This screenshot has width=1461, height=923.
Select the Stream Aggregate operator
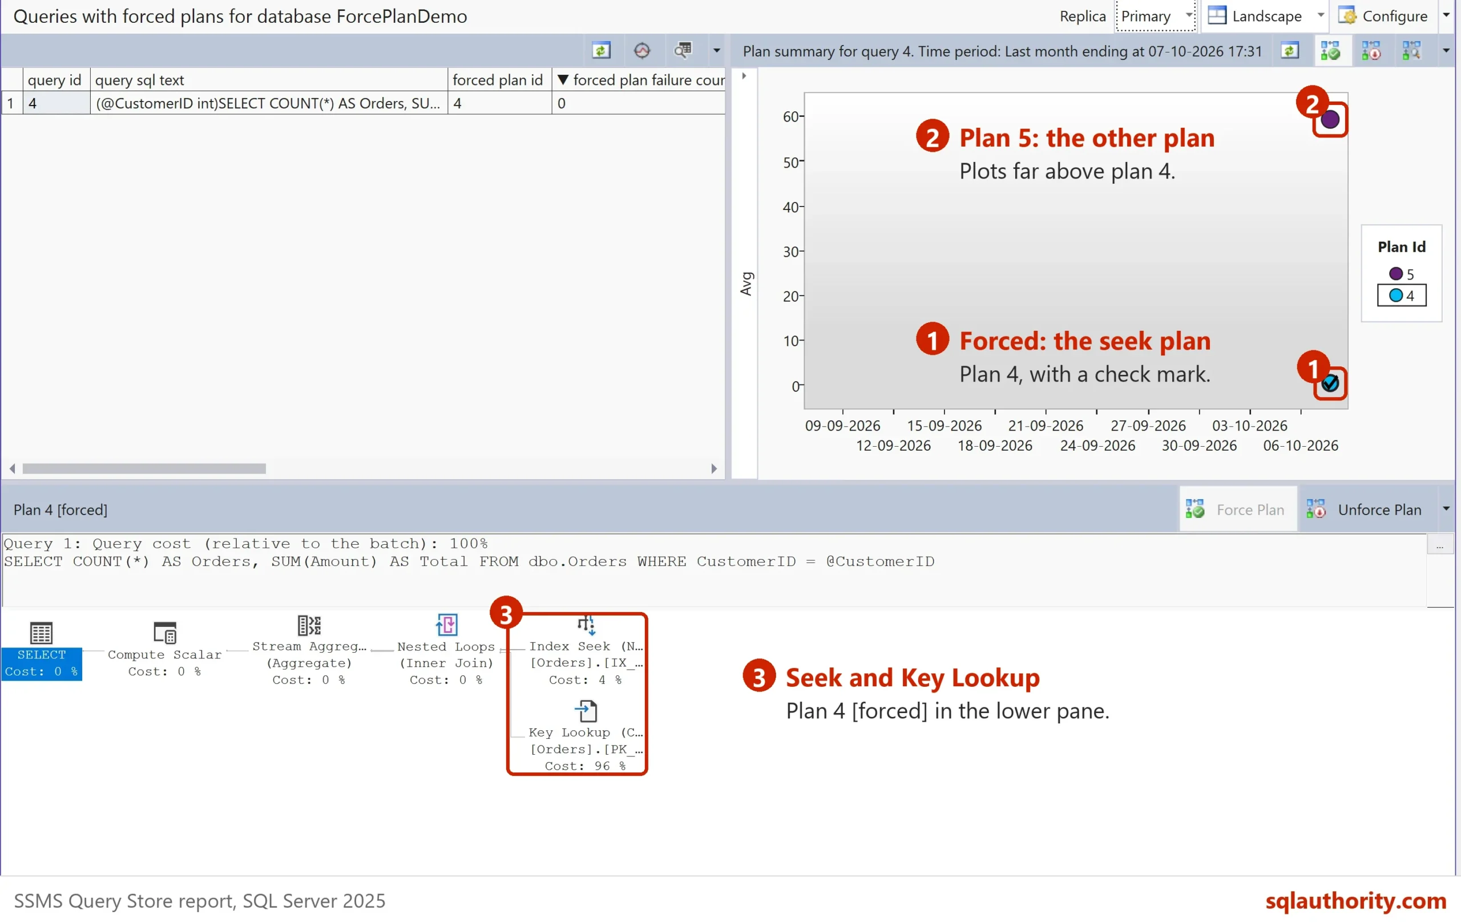(309, 650)
